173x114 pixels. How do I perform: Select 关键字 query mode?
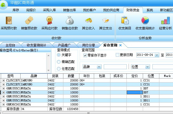tap(59, 55)
